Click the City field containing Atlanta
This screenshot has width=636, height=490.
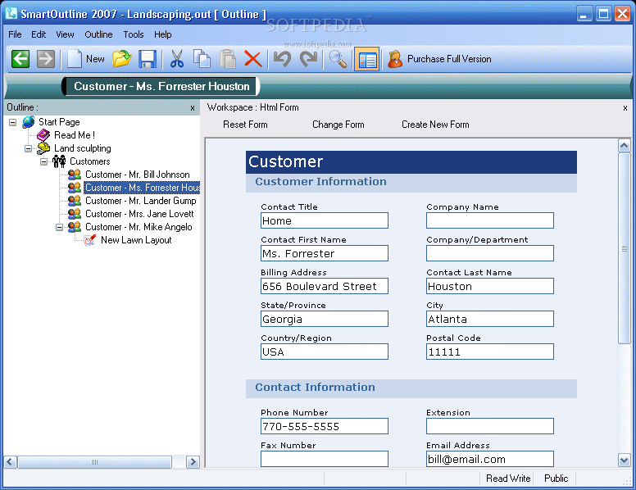point(490,320)
